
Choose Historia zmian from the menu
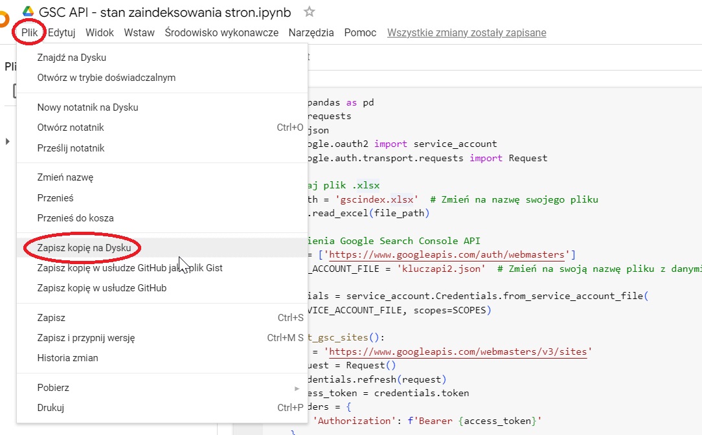tap(73, 358)
